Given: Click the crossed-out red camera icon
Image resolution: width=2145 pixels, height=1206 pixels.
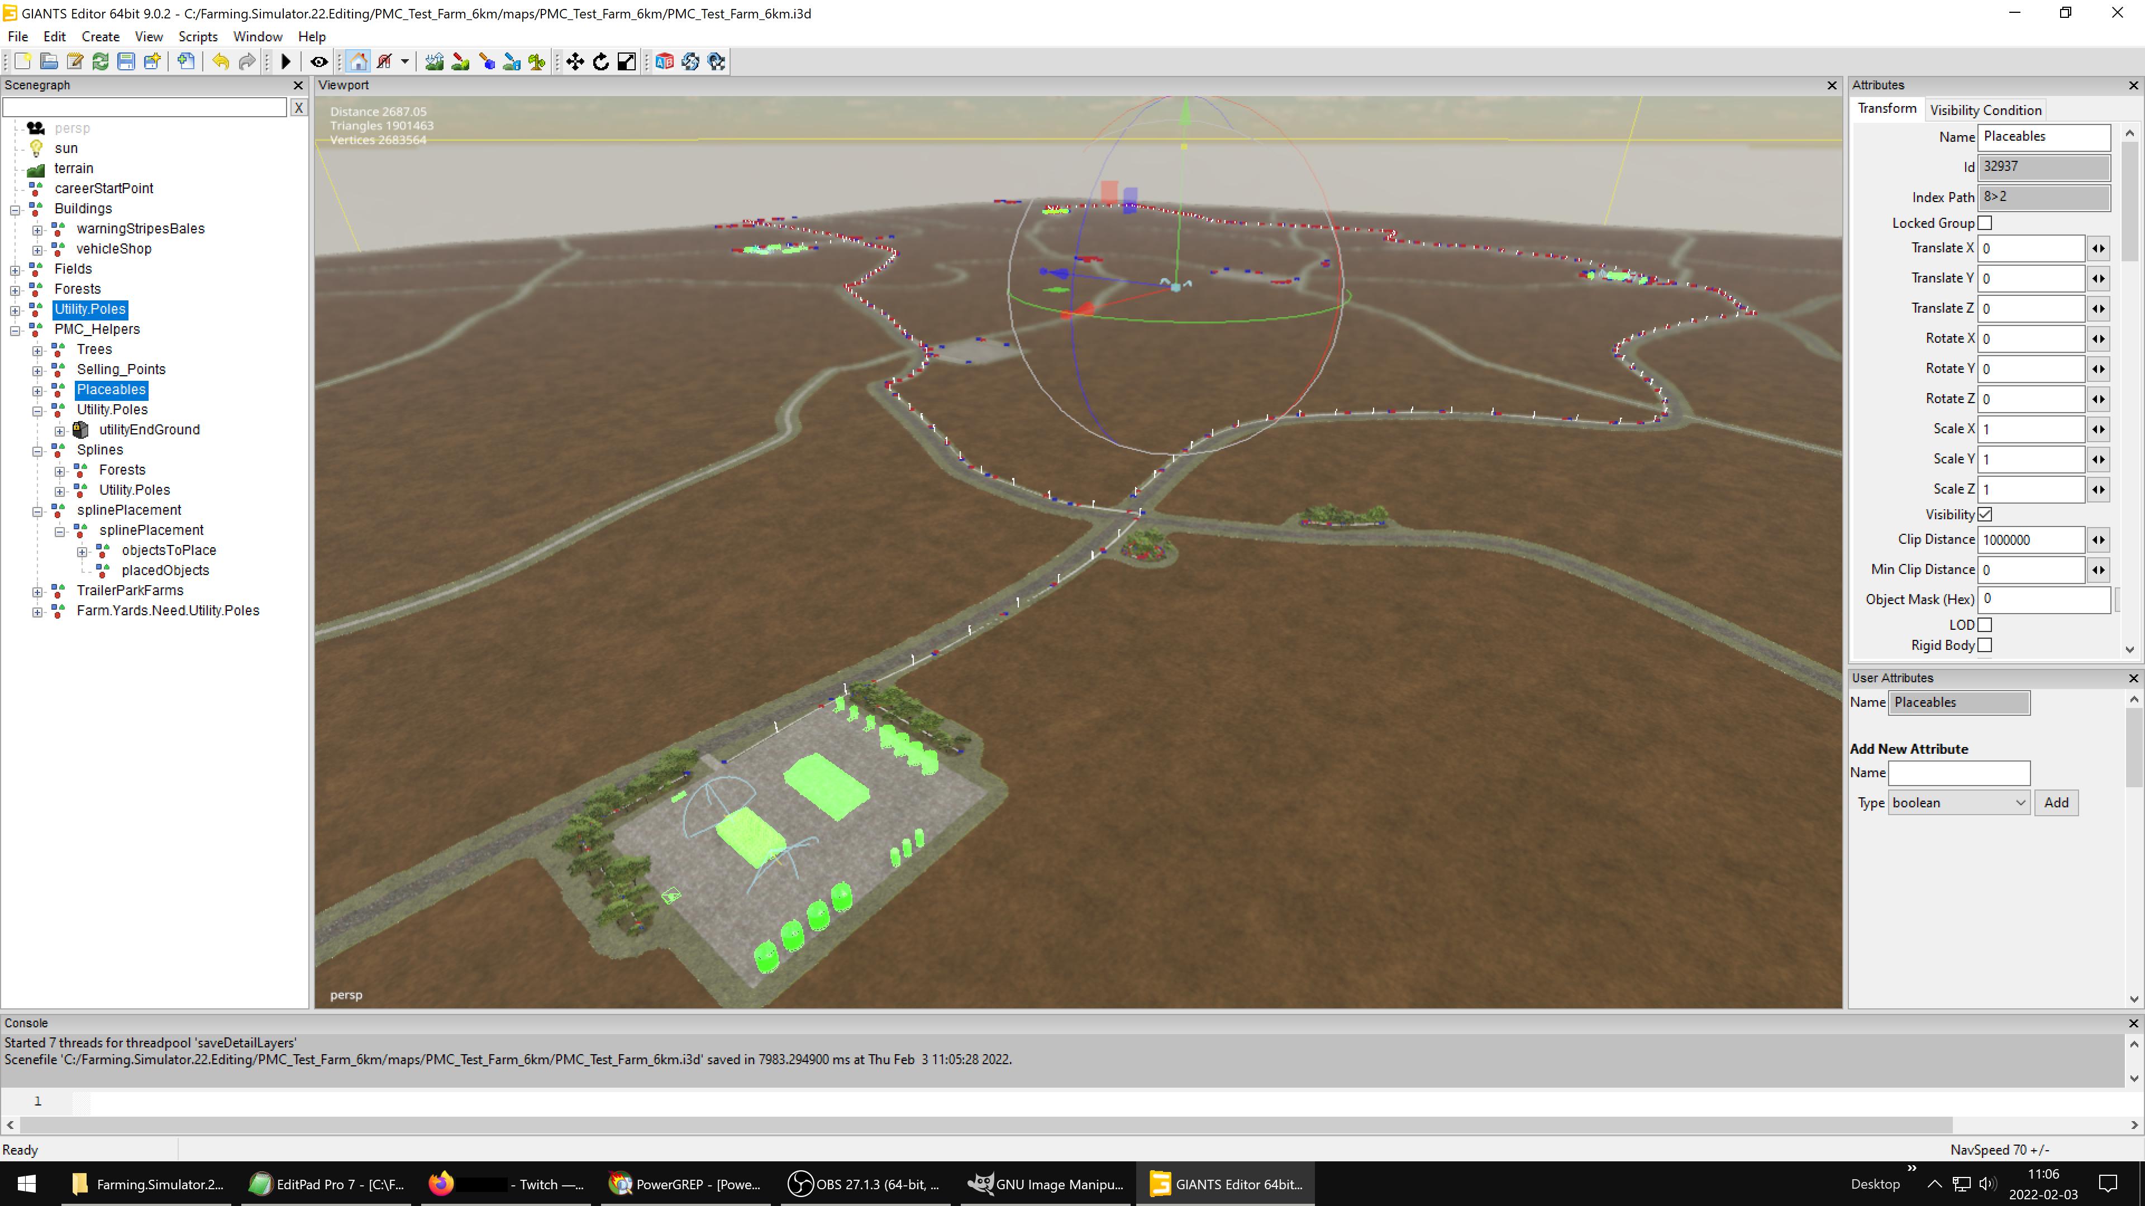Looking at the screenshot, I should coord(385,61).
